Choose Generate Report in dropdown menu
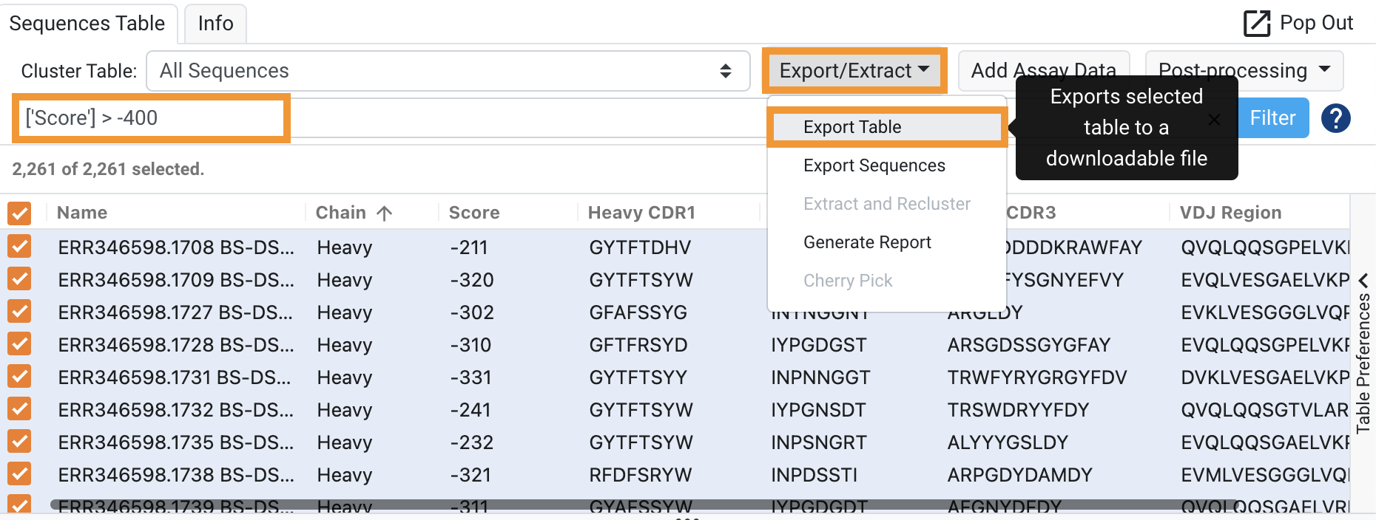The image size is (1376, 520). [x=867, y=242]
